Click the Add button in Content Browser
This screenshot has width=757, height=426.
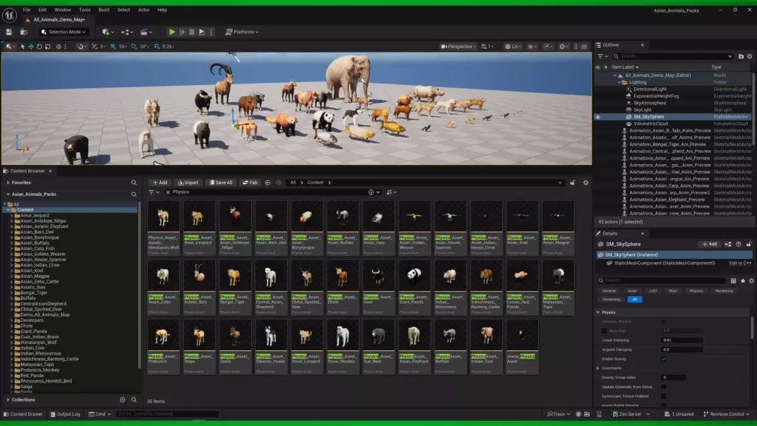click(x=160, y=182)
